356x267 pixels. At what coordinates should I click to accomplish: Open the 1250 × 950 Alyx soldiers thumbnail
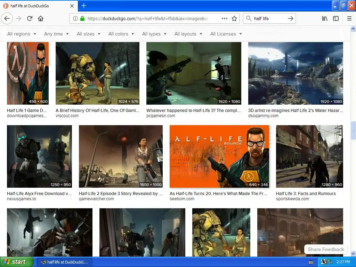coord(40,156)
